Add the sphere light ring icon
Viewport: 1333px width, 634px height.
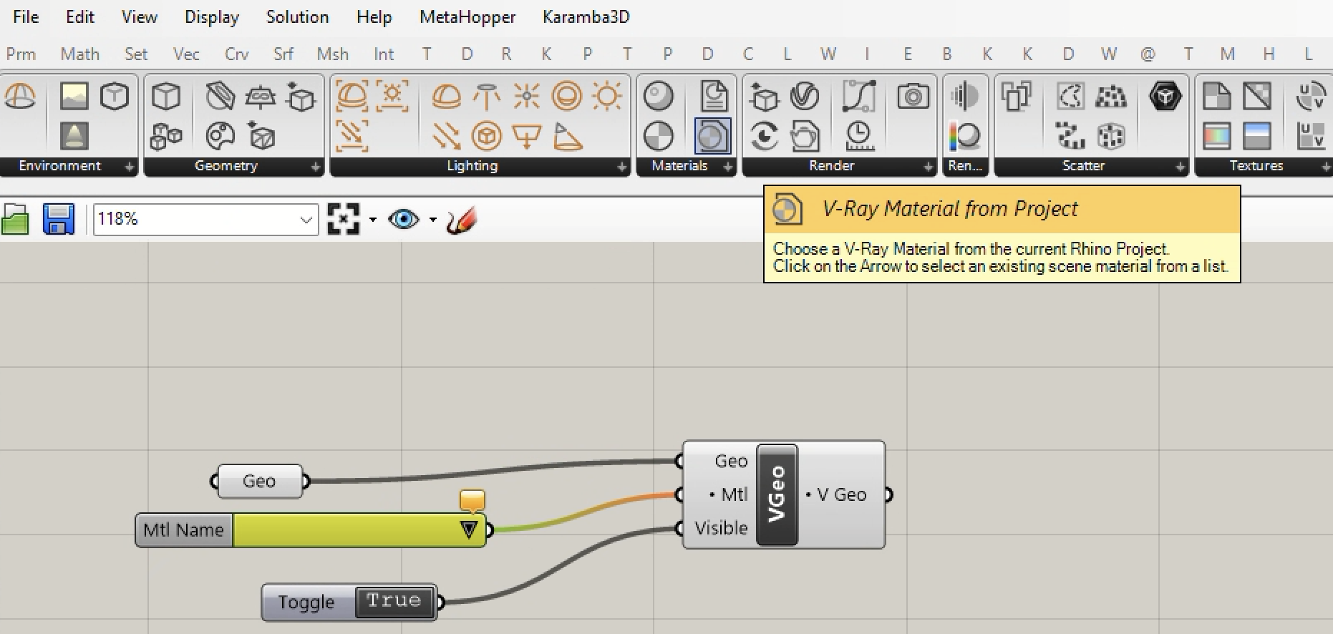point(567,96)
